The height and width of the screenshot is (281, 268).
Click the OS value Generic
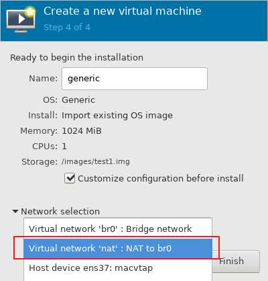tap(78, 100)
